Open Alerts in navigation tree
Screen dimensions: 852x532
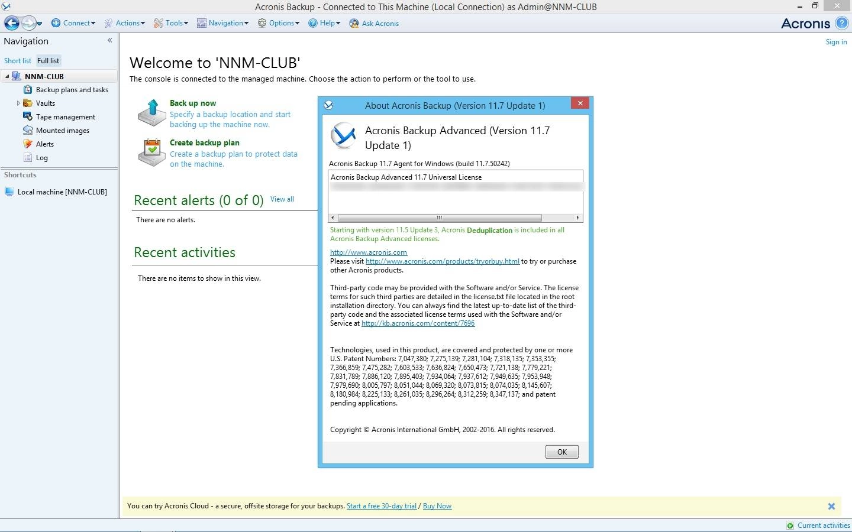point(45,144)
